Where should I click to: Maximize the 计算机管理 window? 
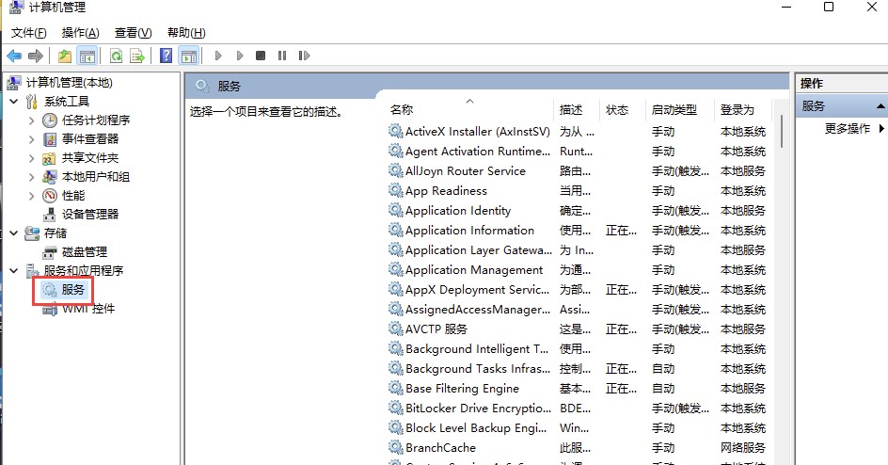pos(829,7)
